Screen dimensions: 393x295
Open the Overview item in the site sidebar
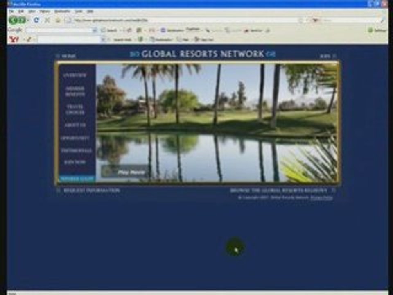[75, 75]
